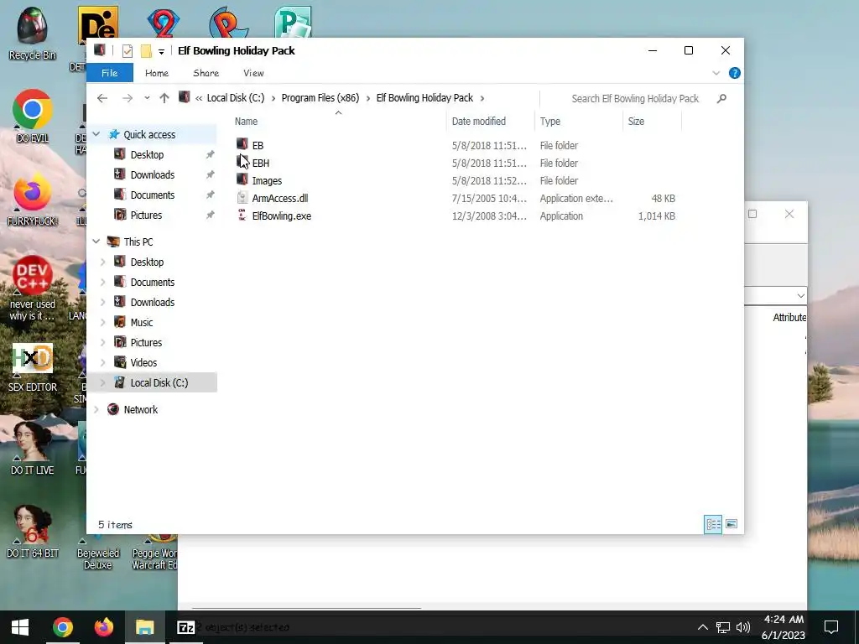Expand Documents under This PC
The height and width of the screenshot is (644, 859).
coord(103,282)
